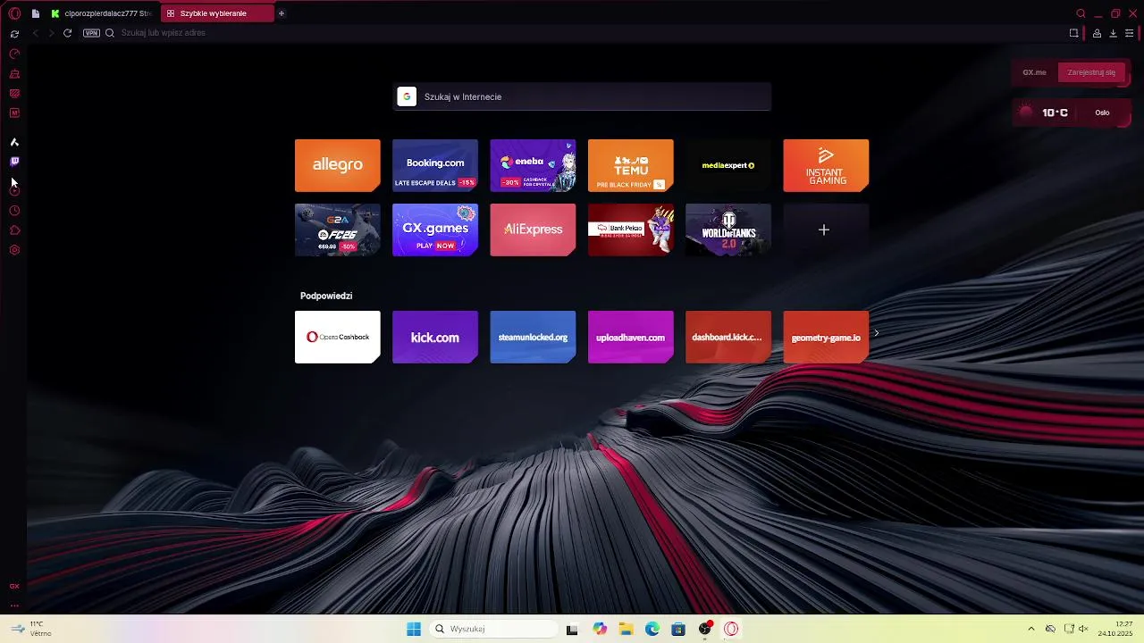Open the Aria AI sidebar icon

coord(14,142)
